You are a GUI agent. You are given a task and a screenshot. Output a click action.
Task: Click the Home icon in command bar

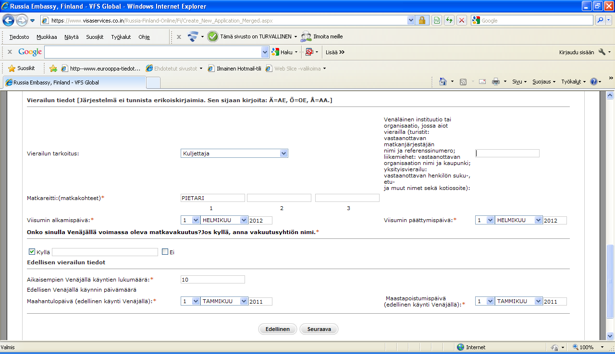(443, 82)
